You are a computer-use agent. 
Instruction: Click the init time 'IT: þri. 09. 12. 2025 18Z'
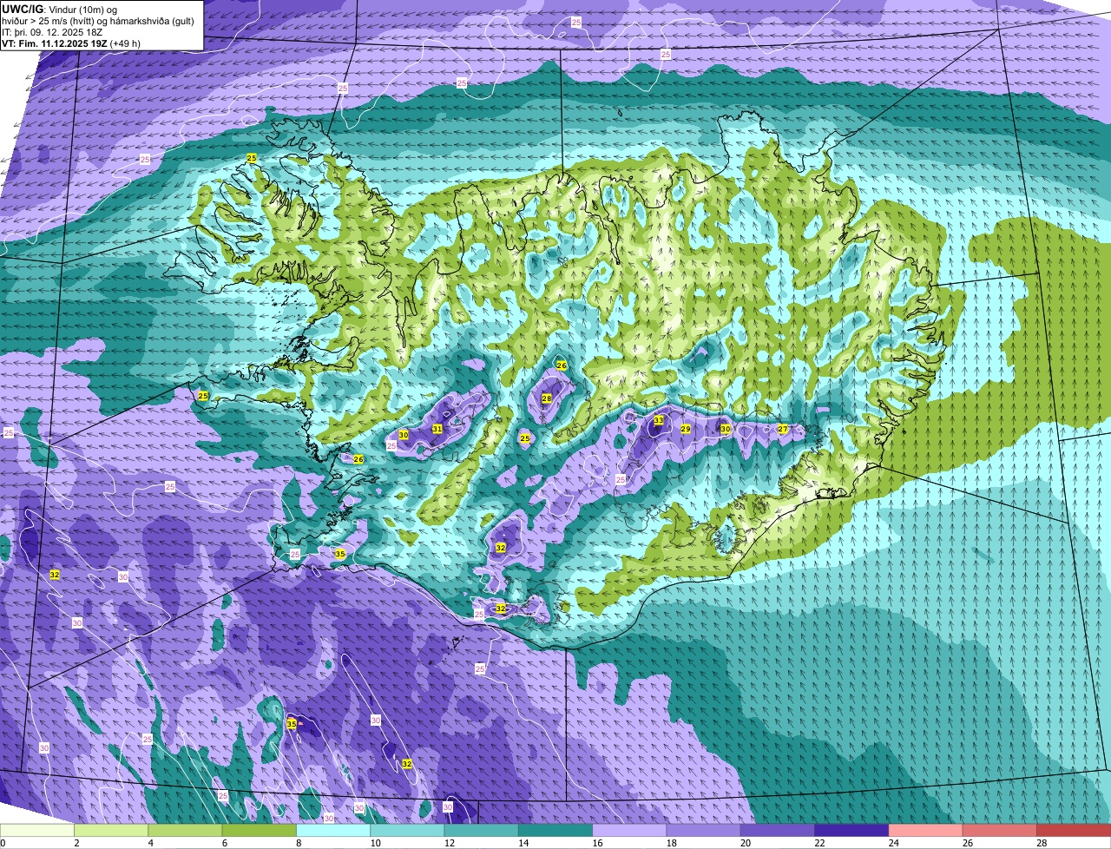coord(53,31)
